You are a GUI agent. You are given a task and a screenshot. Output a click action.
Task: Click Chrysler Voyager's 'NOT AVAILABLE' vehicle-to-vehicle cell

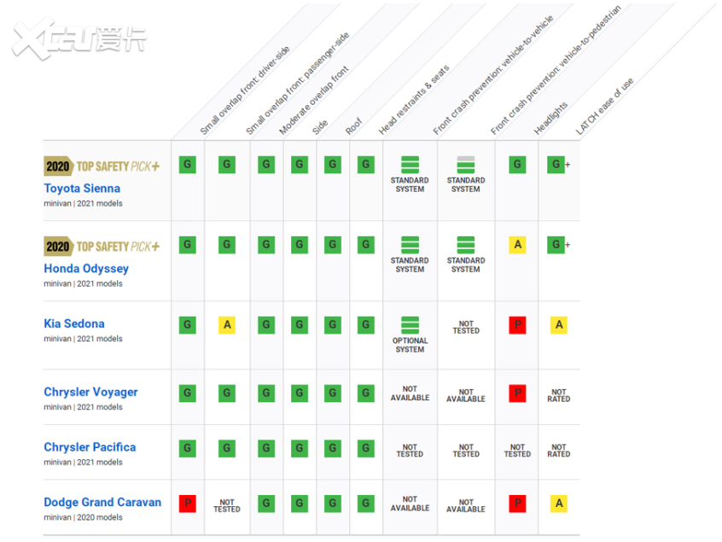(x=410, y=393)
